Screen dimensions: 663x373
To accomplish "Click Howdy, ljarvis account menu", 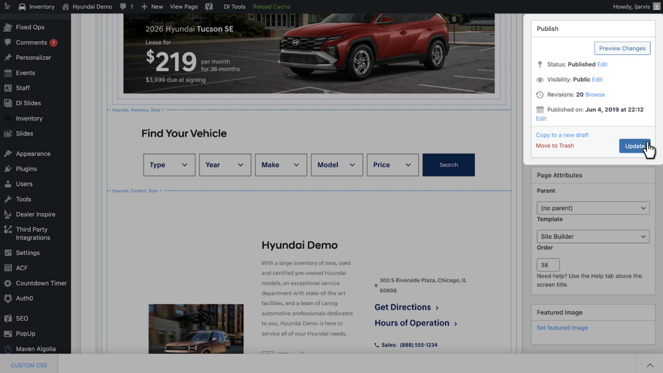I will (631, 6).
